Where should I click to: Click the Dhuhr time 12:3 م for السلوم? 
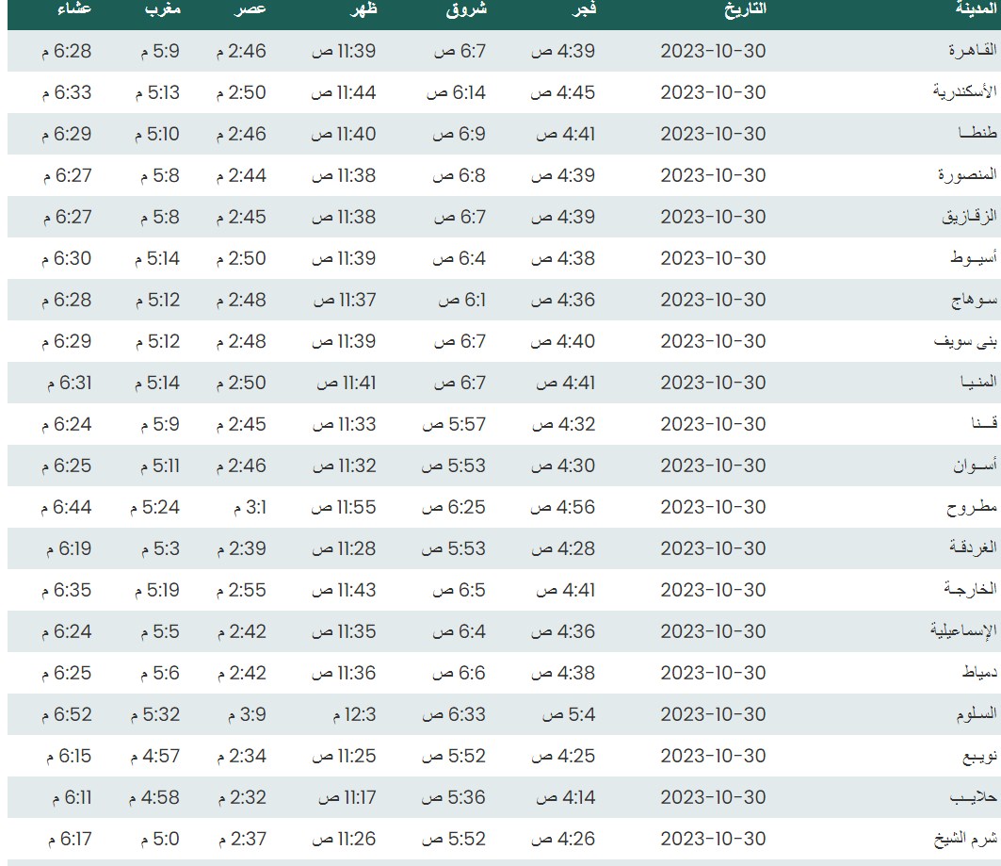[x=345, y=714]
